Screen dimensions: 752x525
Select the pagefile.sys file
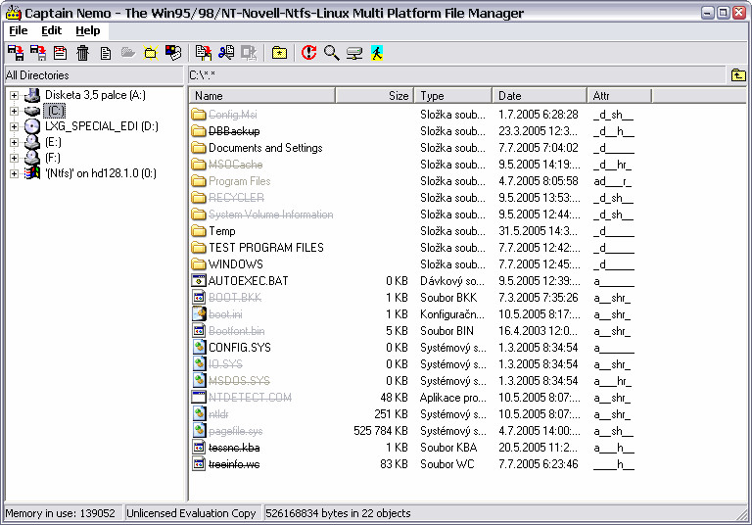235,431
